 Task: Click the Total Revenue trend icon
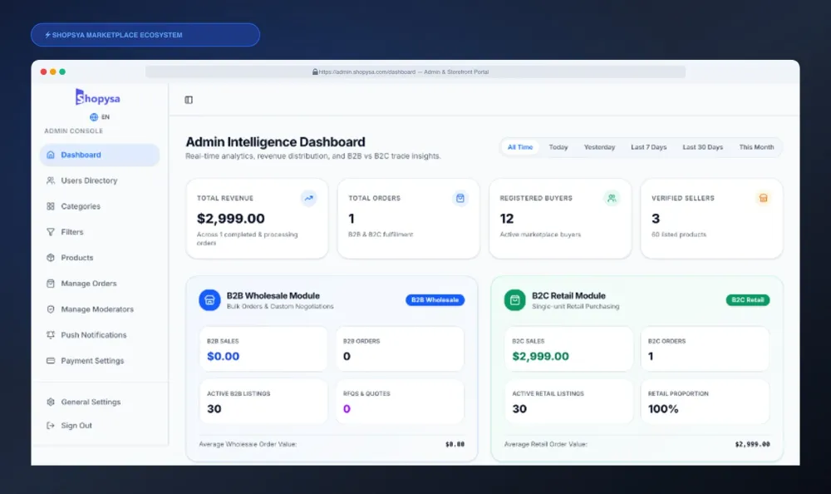coord(309,198)
